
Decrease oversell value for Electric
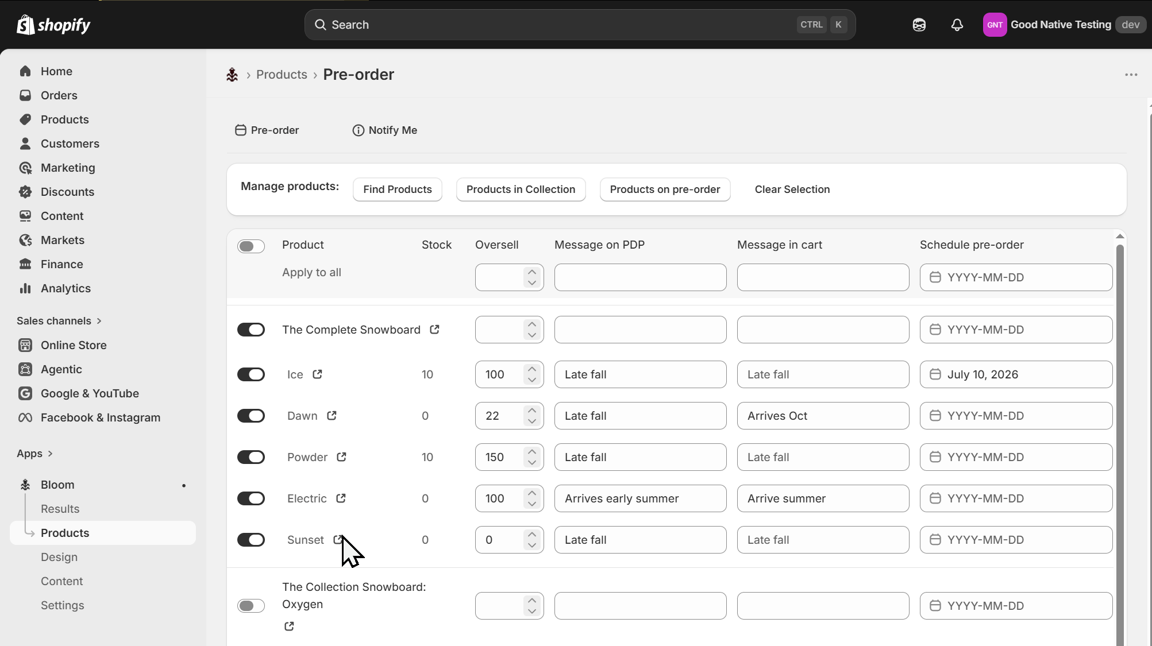point(532,504)
